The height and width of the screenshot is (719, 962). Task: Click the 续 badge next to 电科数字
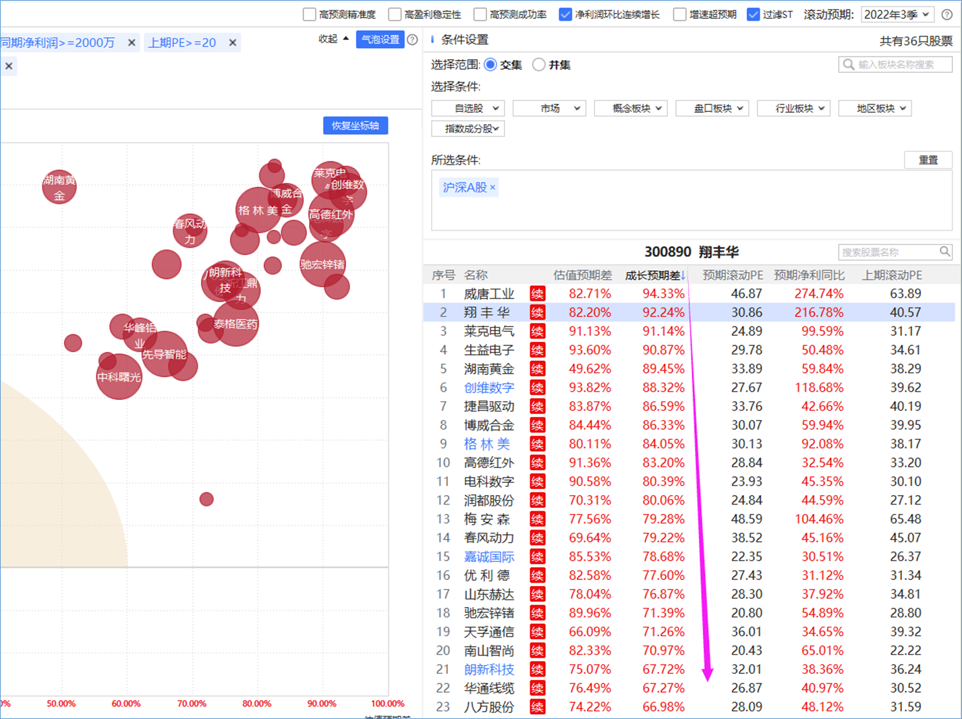pos(537,482)
